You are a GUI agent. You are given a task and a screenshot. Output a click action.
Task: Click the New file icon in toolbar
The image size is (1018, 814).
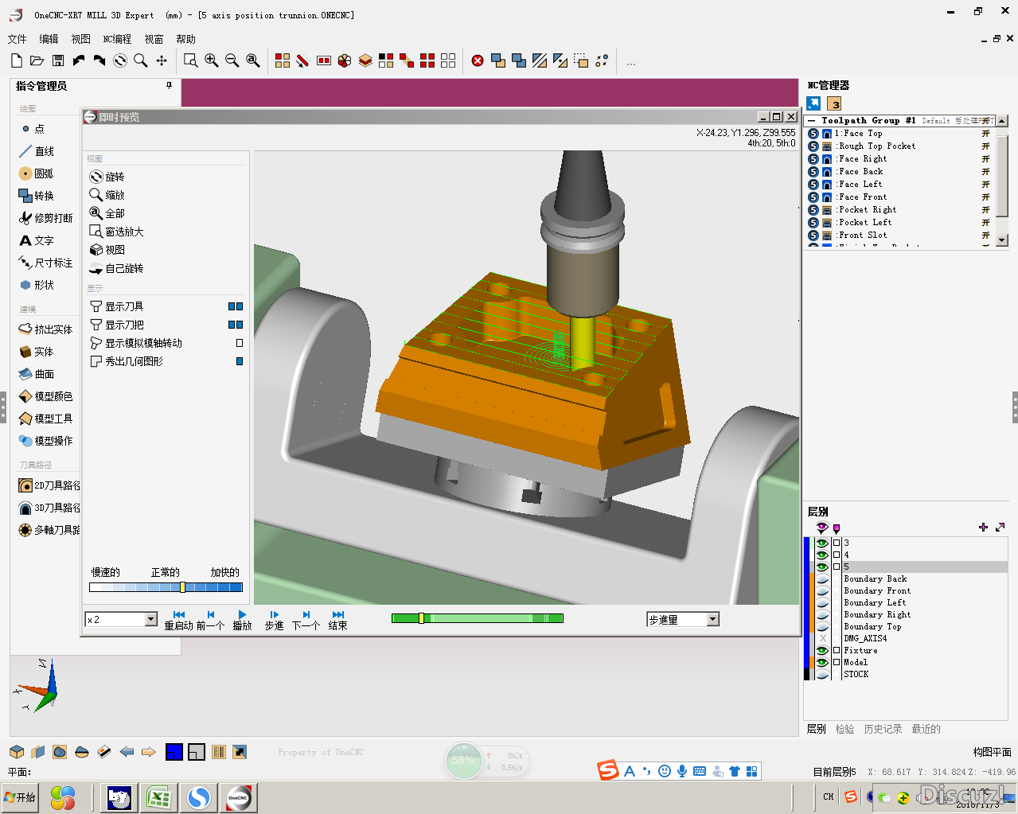pyautogui.click(x=16, y=60)
